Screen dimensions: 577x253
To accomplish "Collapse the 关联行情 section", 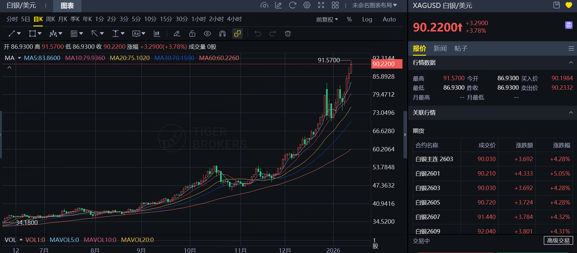I will pos(571,113).
